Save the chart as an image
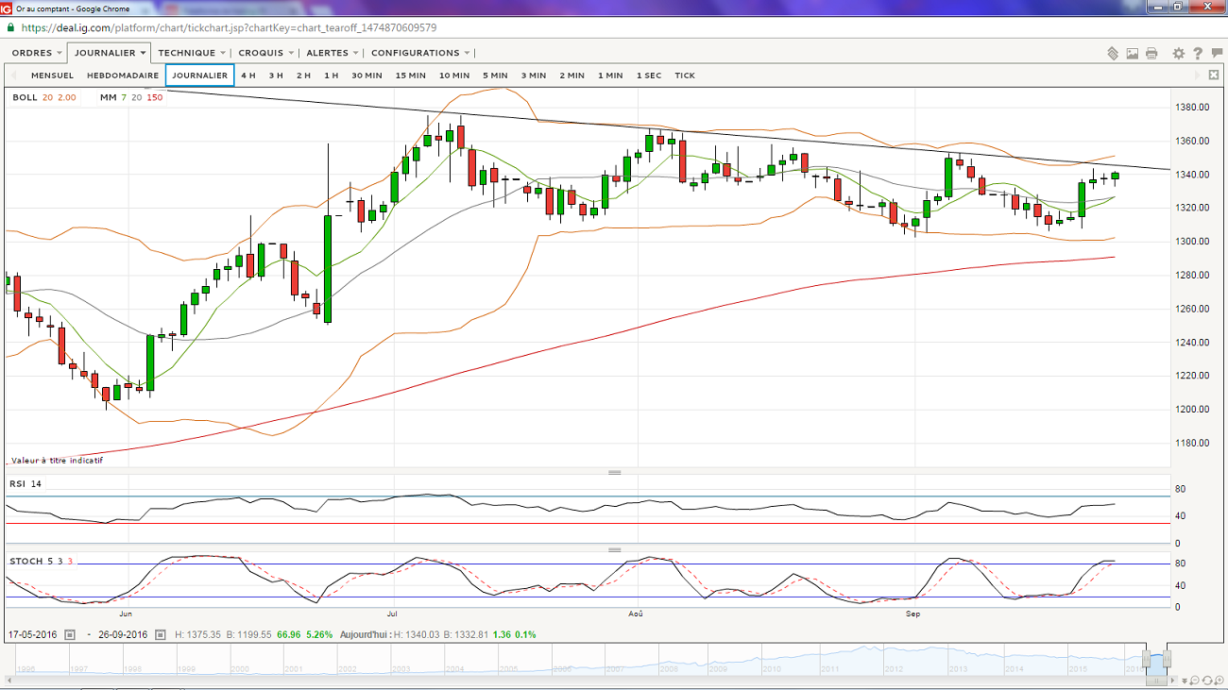The image size is (1228, 690). click(x=1133, y=54)
